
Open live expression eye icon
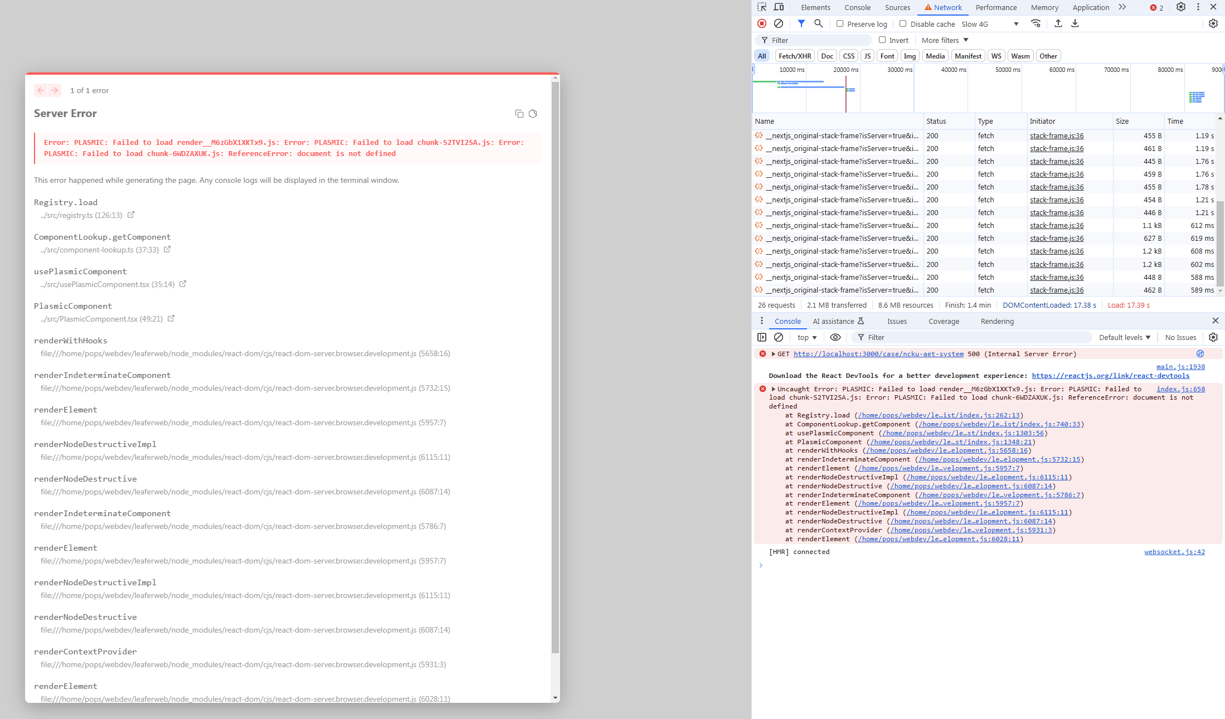coord(835,337)
